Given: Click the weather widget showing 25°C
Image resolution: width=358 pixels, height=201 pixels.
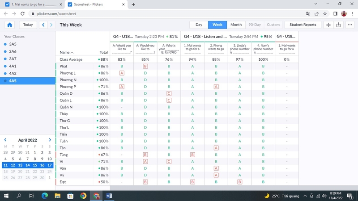Looking at the screenshot, I should point(282,196).
